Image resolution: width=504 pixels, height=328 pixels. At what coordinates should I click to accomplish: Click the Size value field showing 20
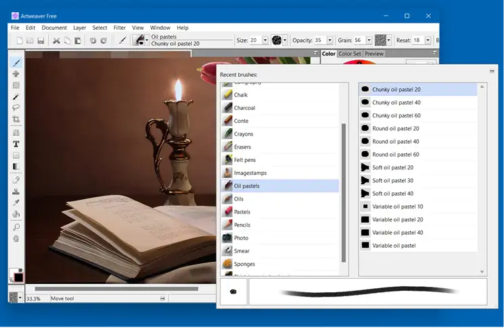click(256, 40)
